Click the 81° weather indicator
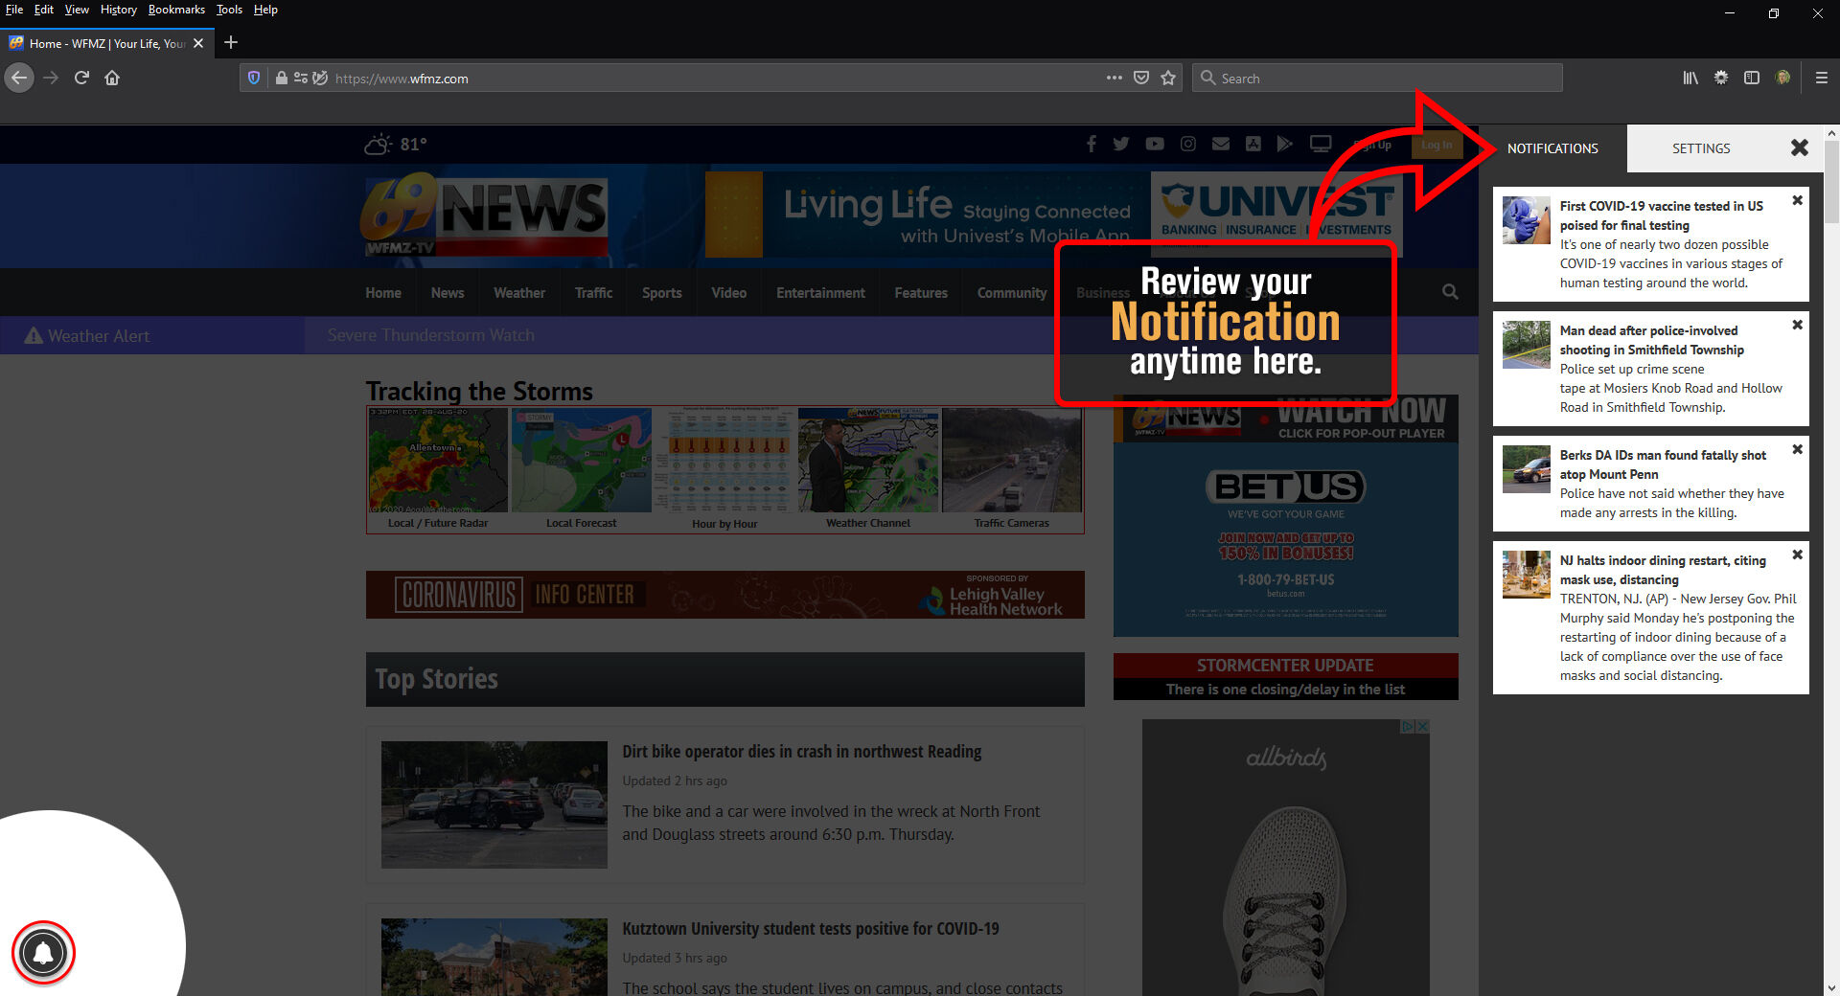Image resolution: width=1840 pixels, height=996 pixels. (x=396, y=144)
